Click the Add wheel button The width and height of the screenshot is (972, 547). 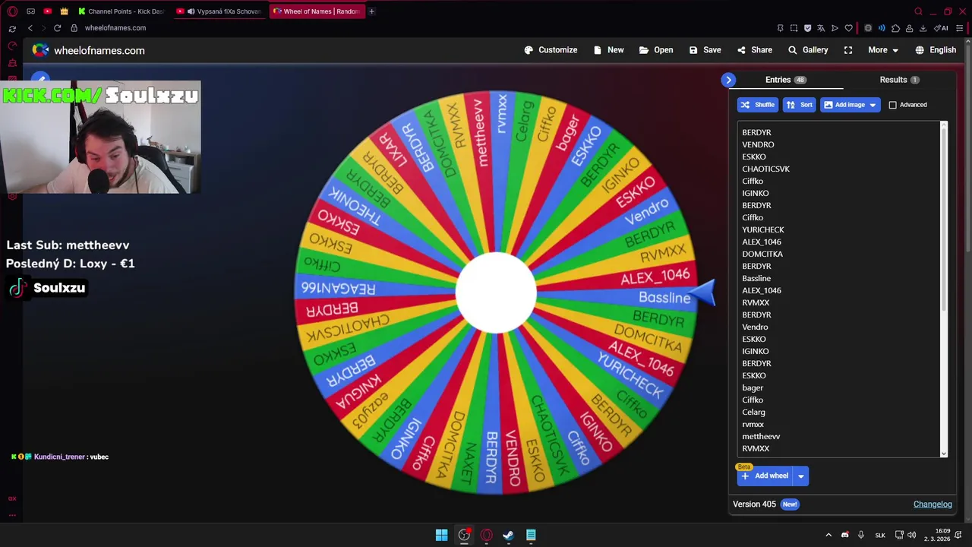click(x=765, y=476)
